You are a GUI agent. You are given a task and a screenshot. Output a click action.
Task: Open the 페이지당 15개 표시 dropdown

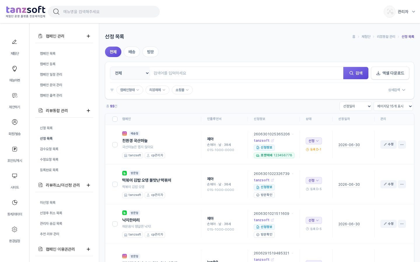393,106
